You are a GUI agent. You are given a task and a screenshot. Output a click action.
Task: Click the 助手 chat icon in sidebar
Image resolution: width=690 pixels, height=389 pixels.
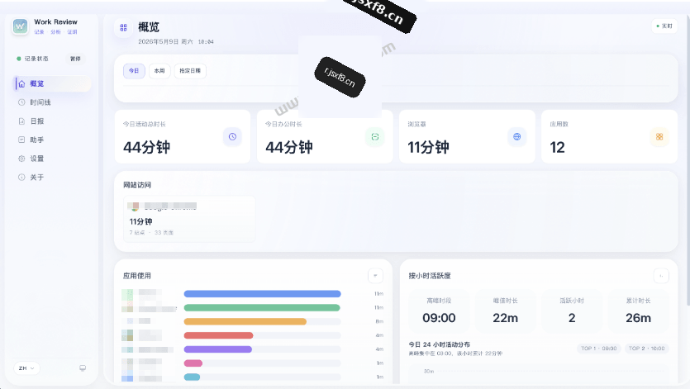pos(21,140)
